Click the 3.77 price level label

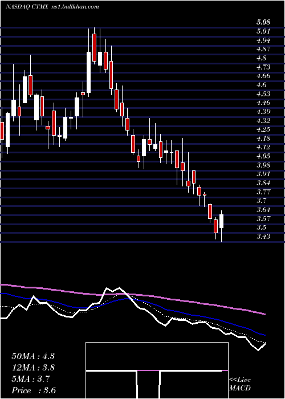[x=263, y=192]
